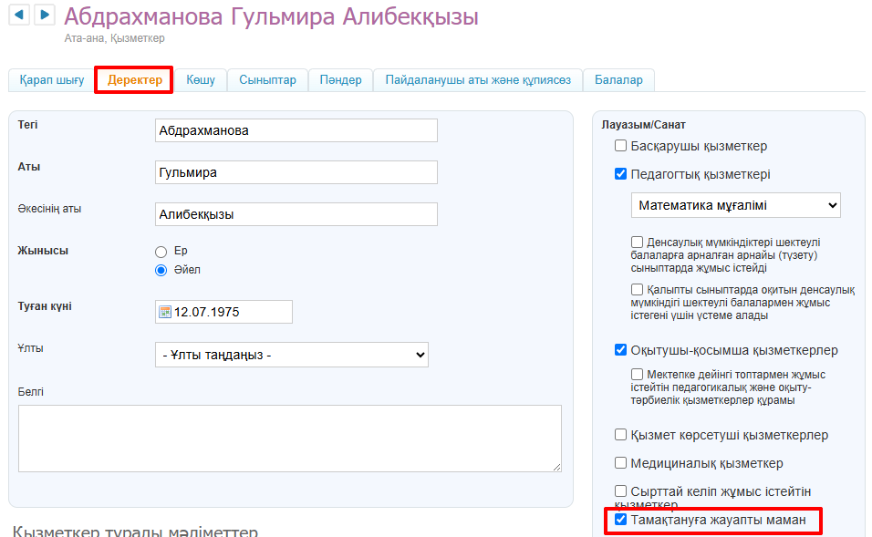Screen dimensions: 872x537
Task: Click the Әкесінің аты input field
Action: [x=296, y=214]
